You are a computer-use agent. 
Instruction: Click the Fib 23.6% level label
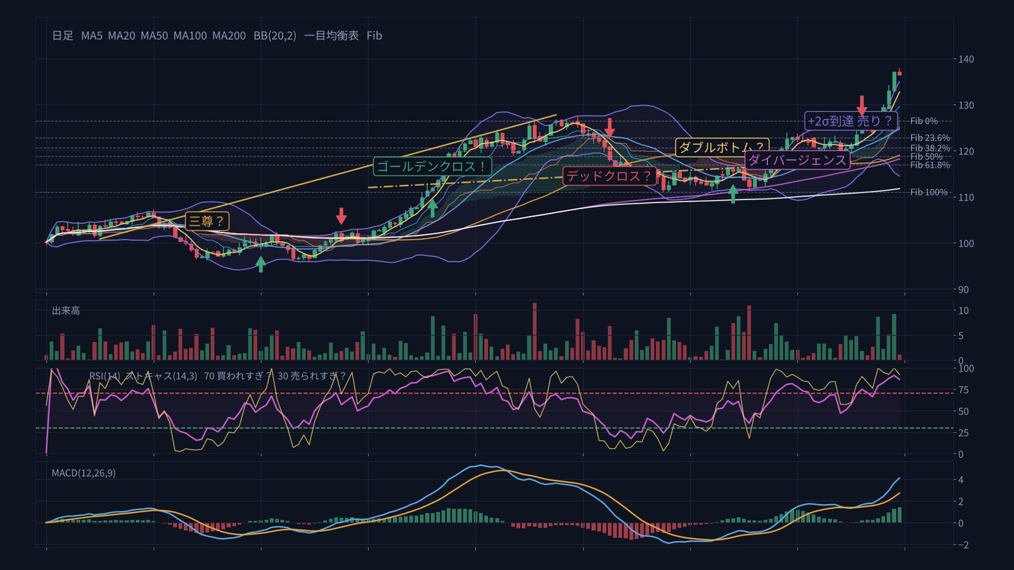(930, 137)
